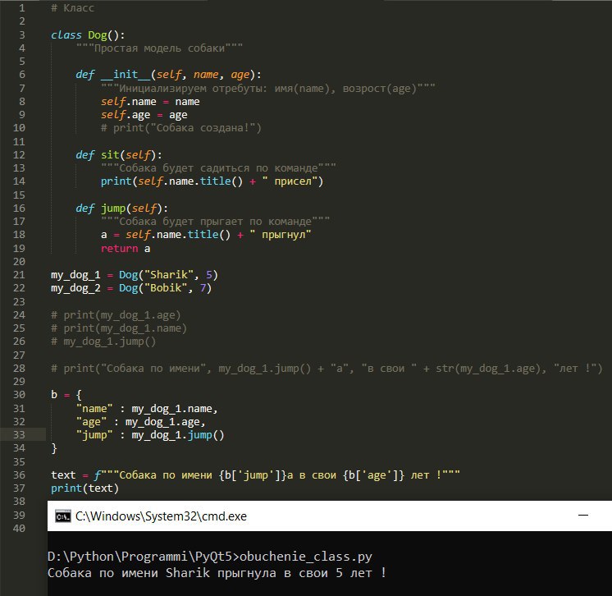
Task: Click the commented '# my_dog_1.jump()' line
Action: click(103, 342)
